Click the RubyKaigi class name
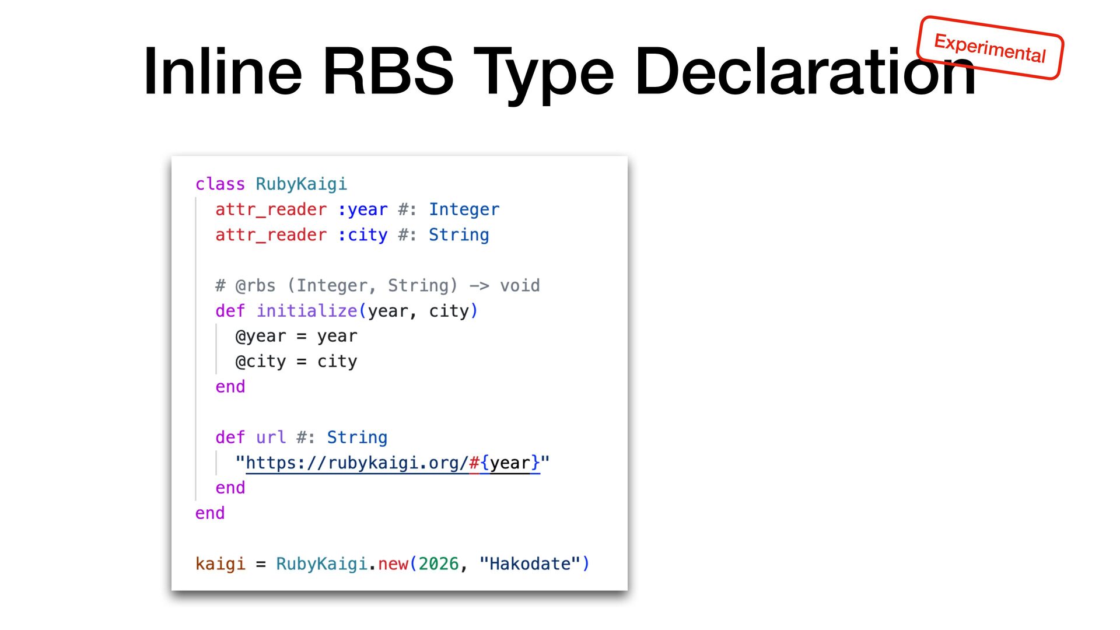The height and width of the screenshot is (630, 1120). (301, 184)
